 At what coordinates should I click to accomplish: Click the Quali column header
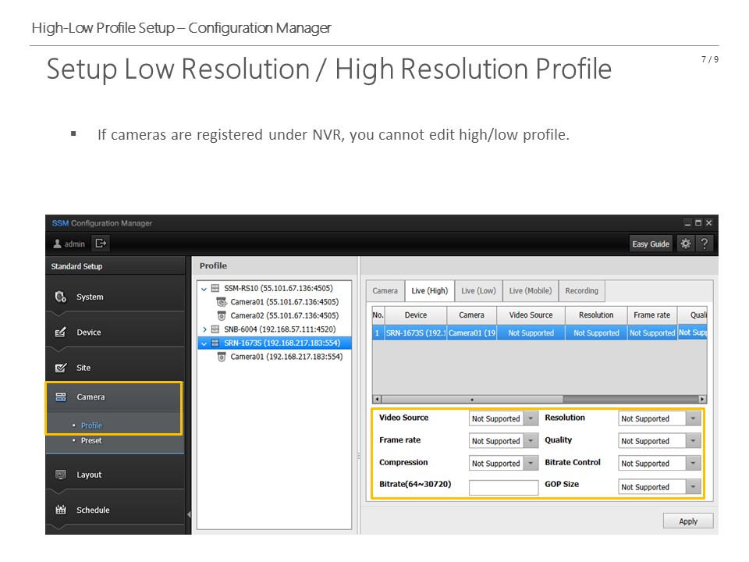pos(692,315)
